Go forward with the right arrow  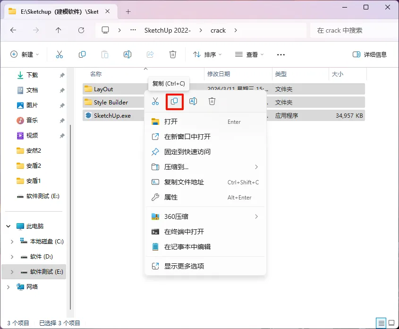36,30
